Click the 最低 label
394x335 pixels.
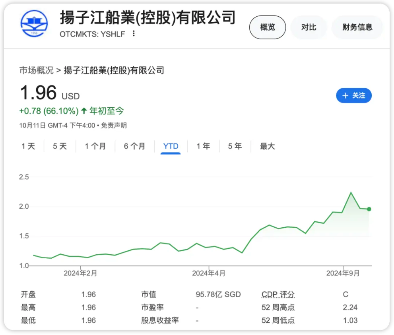point(28,320)
